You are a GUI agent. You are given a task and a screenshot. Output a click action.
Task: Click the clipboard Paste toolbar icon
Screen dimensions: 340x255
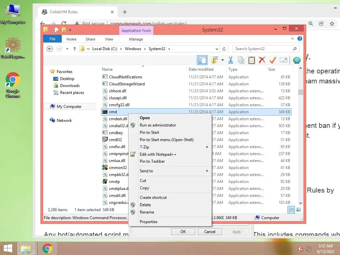click(252, 60)
